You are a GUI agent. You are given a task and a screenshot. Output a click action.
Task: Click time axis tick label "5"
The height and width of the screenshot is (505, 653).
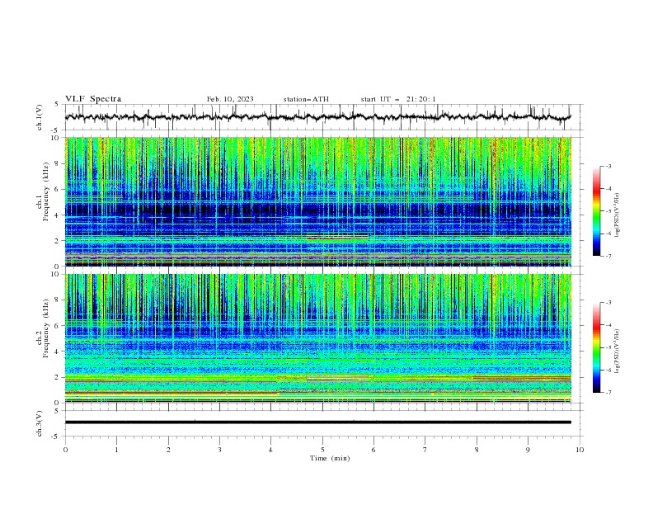click(322, 450)
